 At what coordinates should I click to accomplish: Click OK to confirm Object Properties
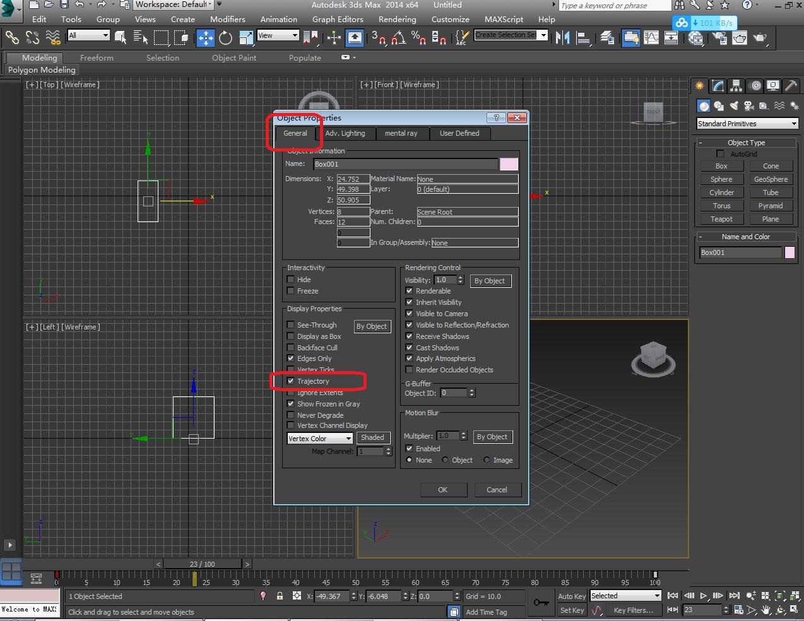point(443,490)
